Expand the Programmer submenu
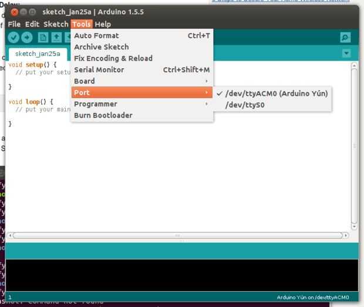Viewport: 364px width, 307px height. tap(142, 104)
